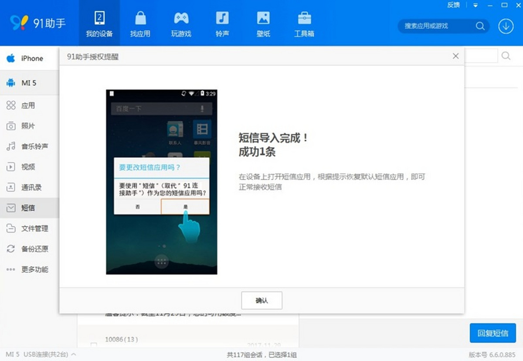Open the 工具箱 tab

(x=304, y=23)
